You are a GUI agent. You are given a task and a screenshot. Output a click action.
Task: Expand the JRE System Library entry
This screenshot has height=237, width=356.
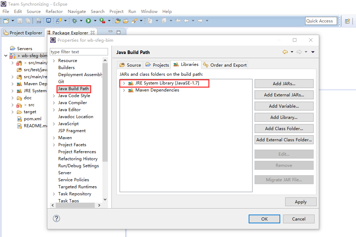[x=124, y=83]
